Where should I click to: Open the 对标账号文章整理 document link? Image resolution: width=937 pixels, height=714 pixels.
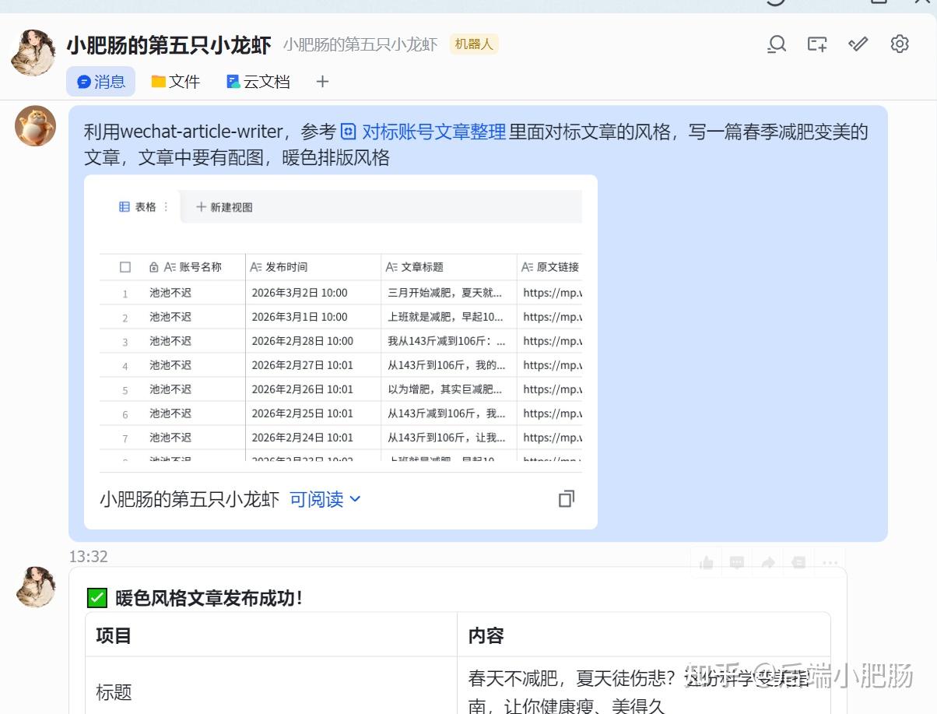pyautogui.click(x=433, y=132)
